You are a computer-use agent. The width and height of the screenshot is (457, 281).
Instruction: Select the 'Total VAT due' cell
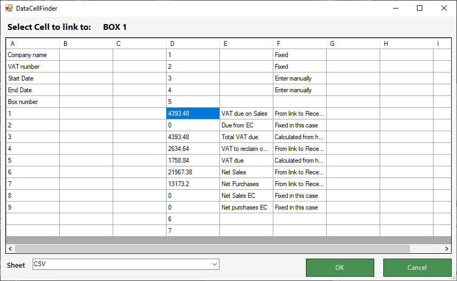coord(246,137)
